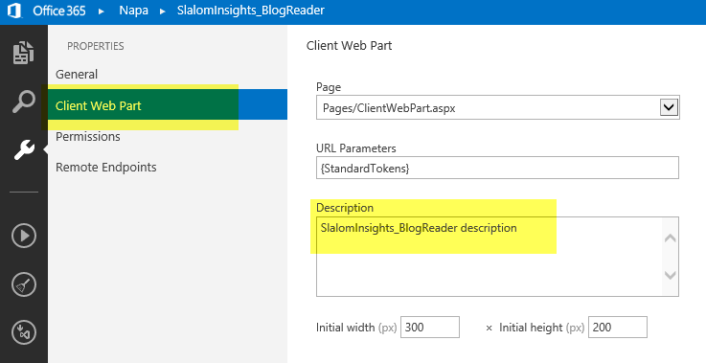Click the PROPERTIES panel header text
706x363 pixels.
pyautogui.click(x=96, y=46)
